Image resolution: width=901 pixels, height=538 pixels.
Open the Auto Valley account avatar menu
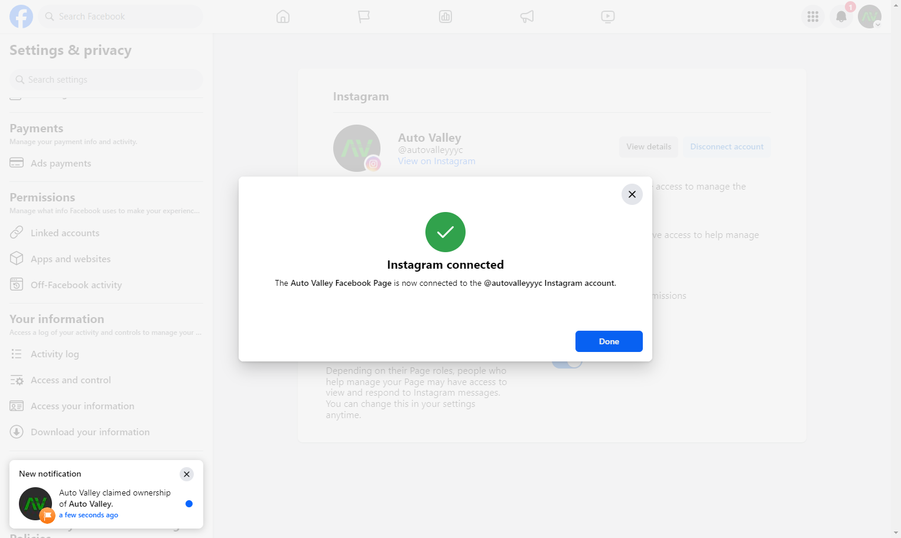[x=870, y=17]
